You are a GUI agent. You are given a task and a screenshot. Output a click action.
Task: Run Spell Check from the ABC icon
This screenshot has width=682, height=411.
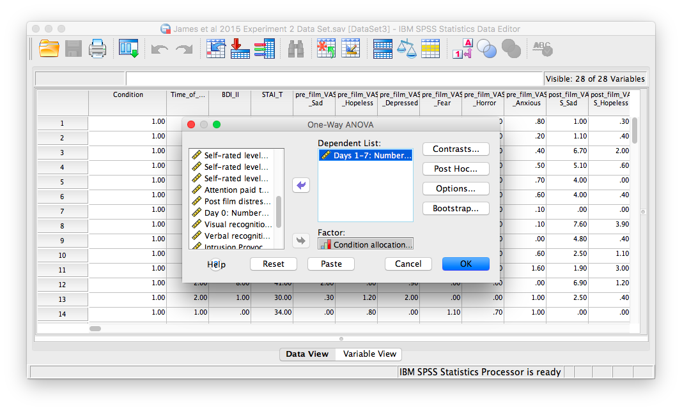tap(543, 49)
